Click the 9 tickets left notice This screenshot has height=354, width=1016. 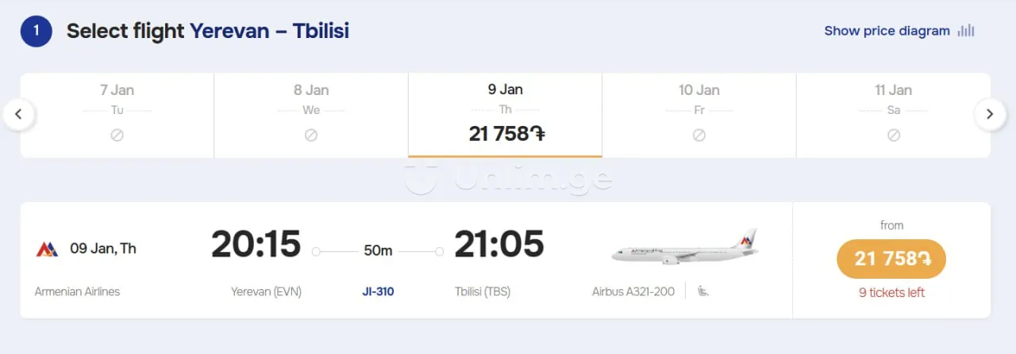[x=891, y=292]
